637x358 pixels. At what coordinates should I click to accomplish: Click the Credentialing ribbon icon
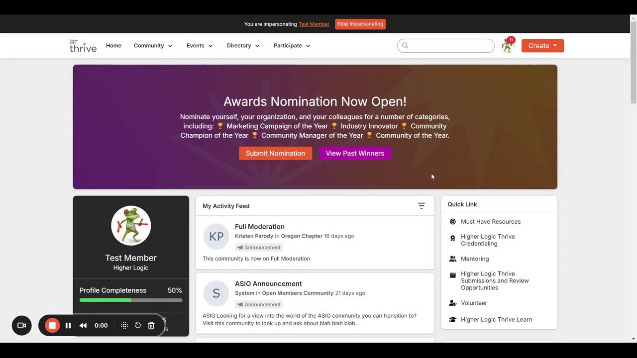click(452, 238)
